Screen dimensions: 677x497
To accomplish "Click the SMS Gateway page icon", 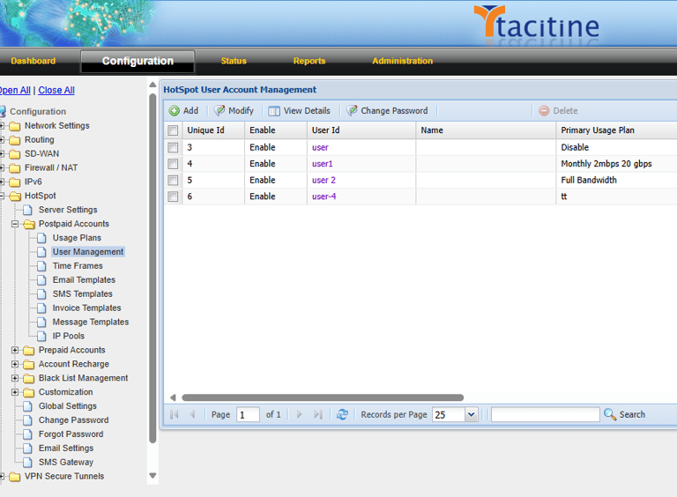I will [x=27, y=463].
